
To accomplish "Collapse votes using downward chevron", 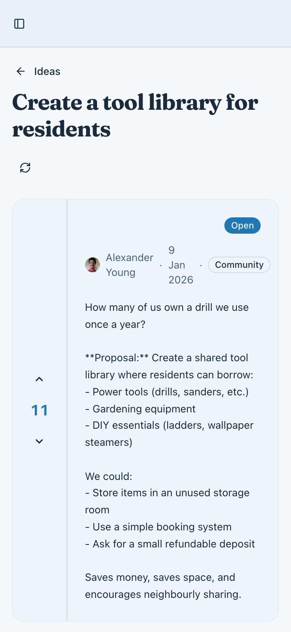I will [x=39, y=441].
